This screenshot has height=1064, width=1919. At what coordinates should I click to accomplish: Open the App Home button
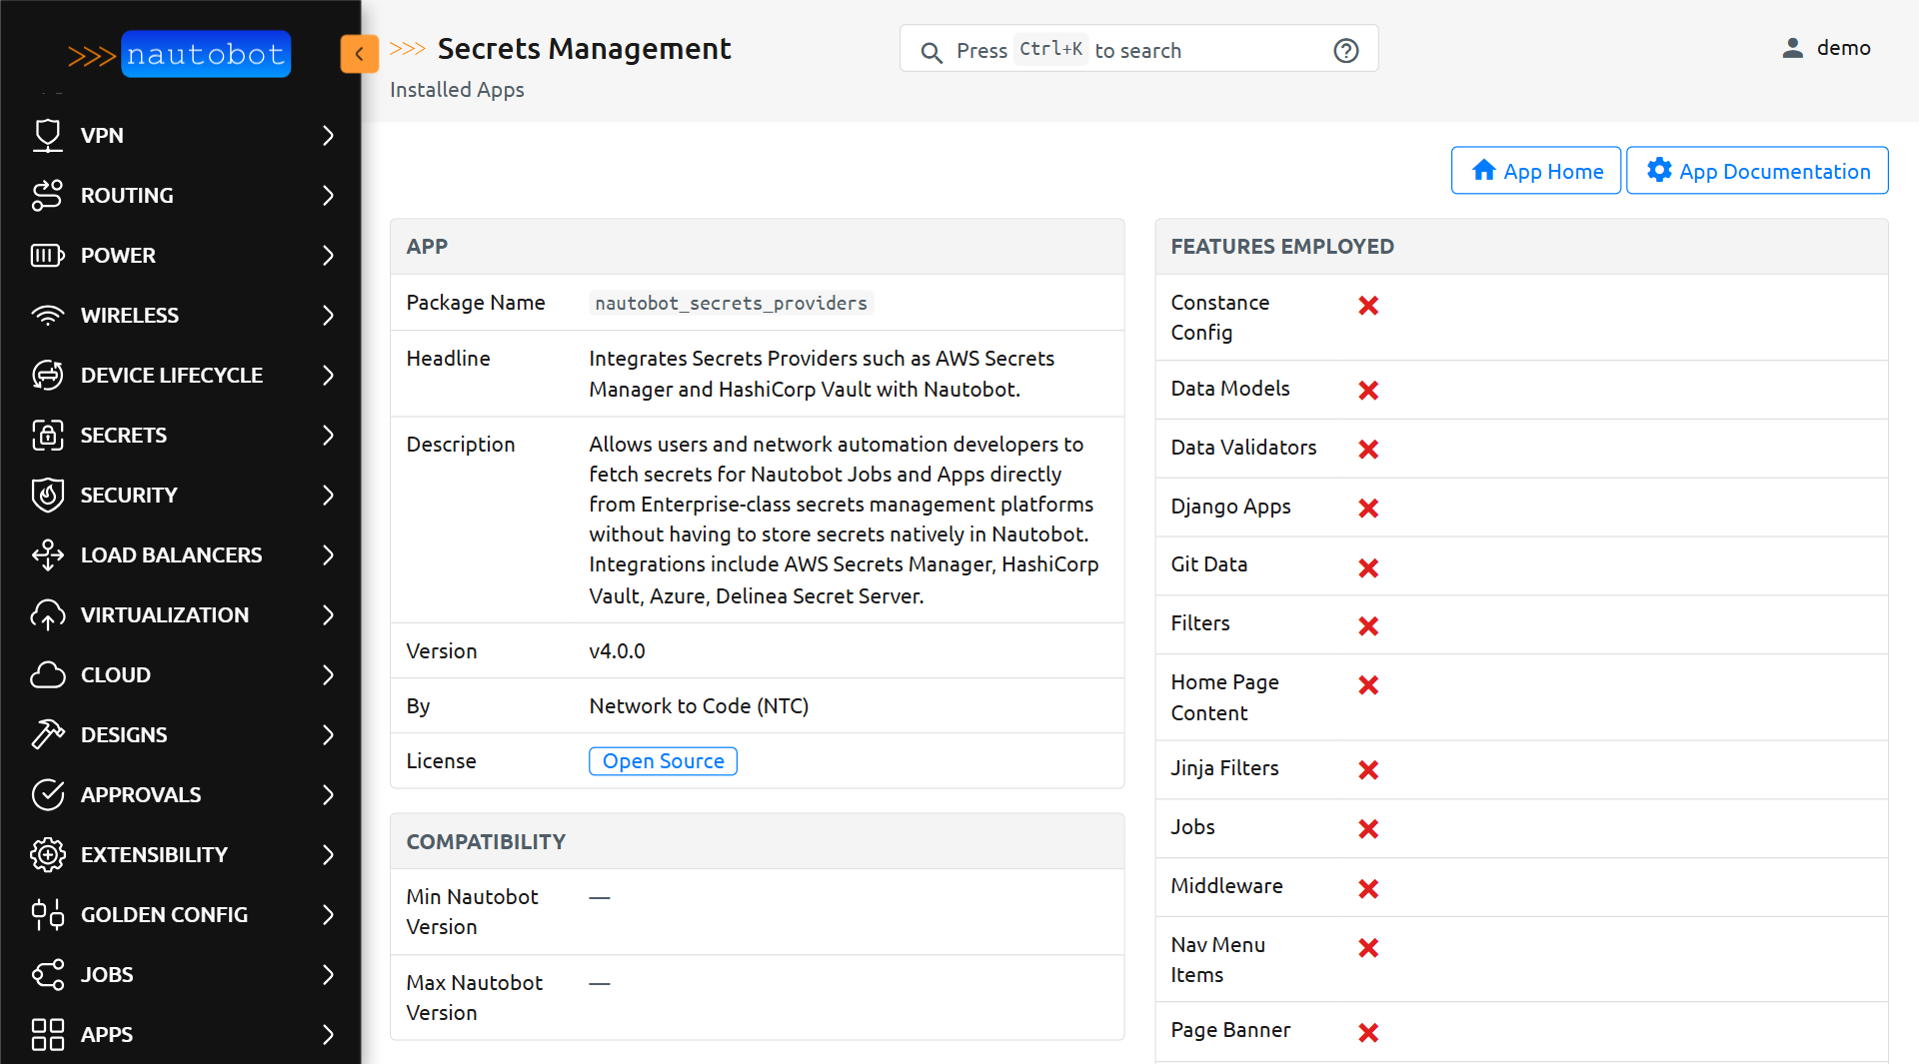pos(1535,171)
